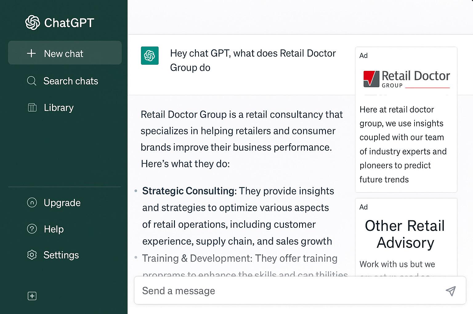Click the "Ad" label above Retail Doctor logo
Image resolution: width=473 pixels, height=314 pixels.
364,55
